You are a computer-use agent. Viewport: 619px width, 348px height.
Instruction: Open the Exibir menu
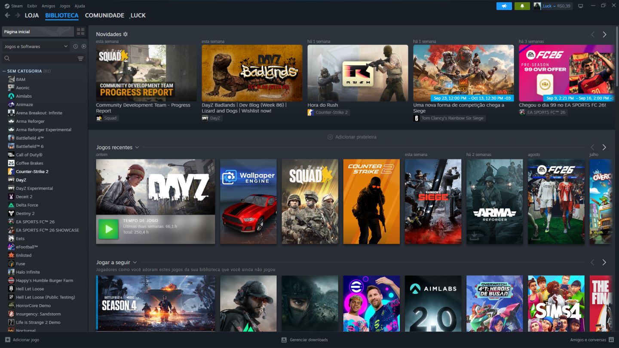tap(32, 6)
